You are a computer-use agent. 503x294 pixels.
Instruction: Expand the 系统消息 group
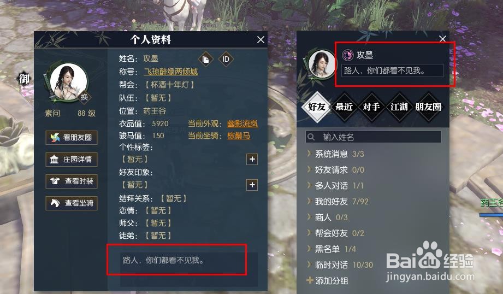pos(335,154)
